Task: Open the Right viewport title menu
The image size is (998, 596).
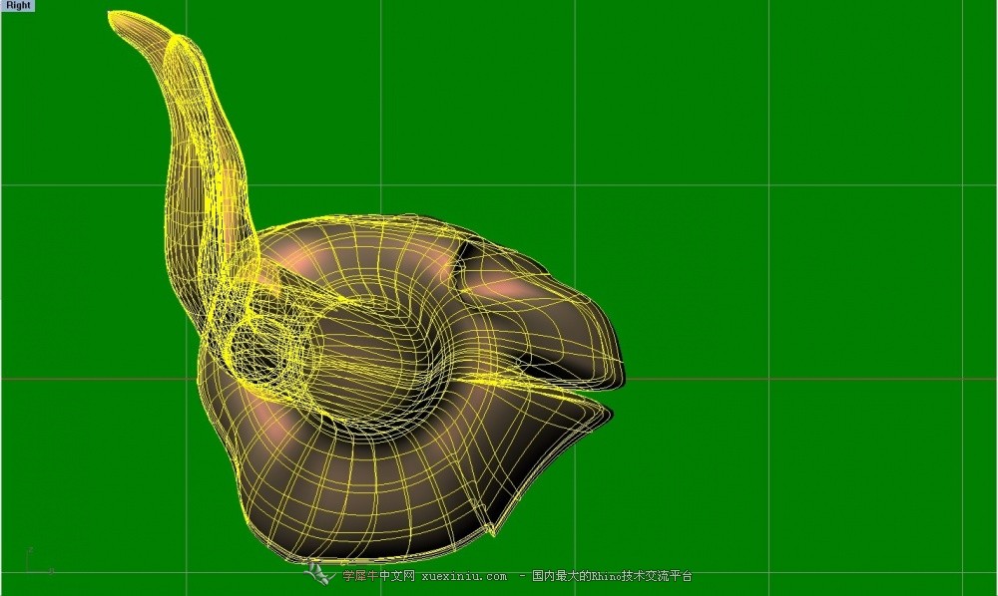Action: coord(18,6)
